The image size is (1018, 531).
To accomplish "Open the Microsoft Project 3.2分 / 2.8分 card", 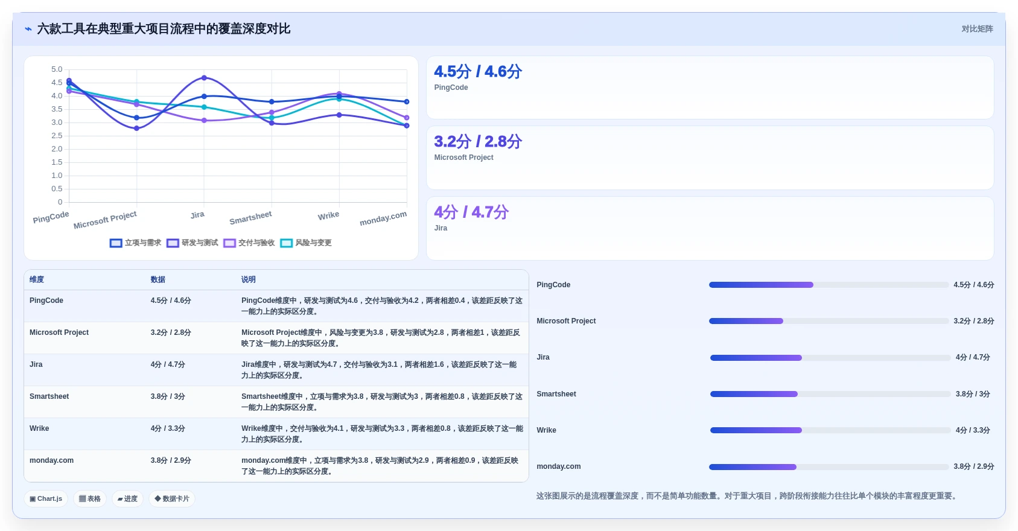I will [x=710, y=157].
